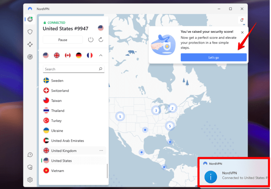
Task: Click the NordVPN logo in title bar
Action: 30,9
